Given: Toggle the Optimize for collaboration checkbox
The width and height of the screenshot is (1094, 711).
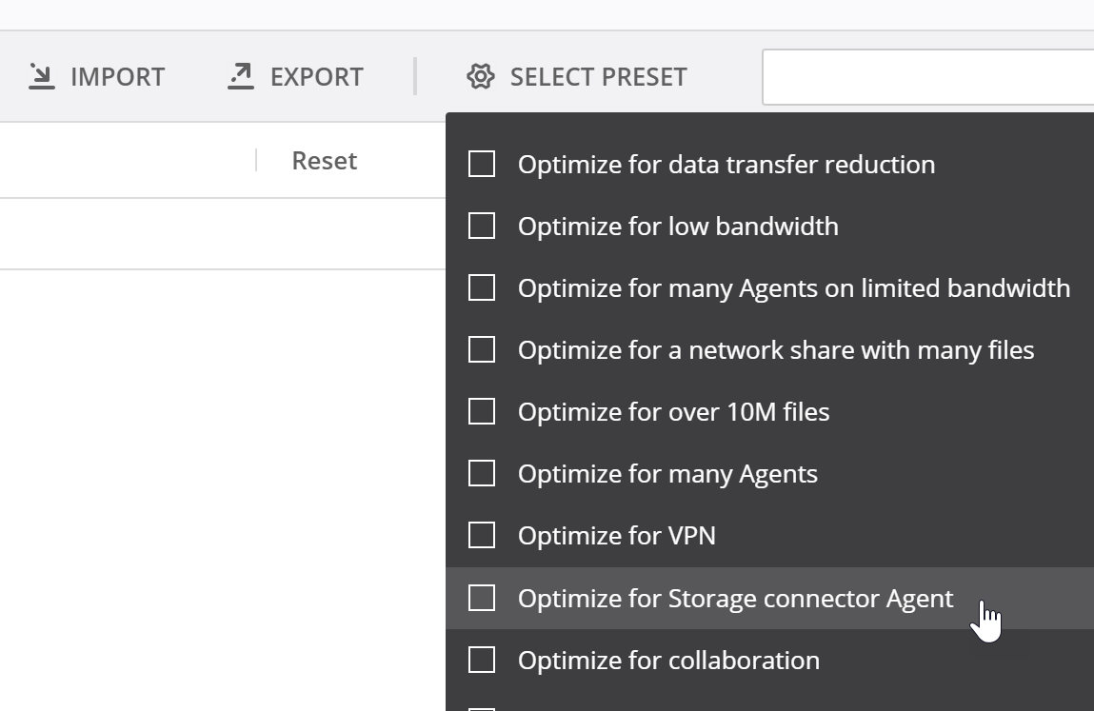Looking at the screenshot, I should (482, 660).
